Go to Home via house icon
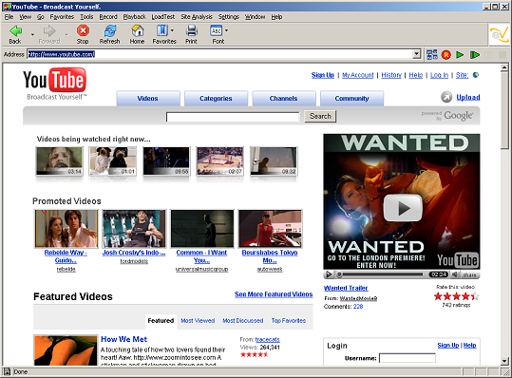 138,30
